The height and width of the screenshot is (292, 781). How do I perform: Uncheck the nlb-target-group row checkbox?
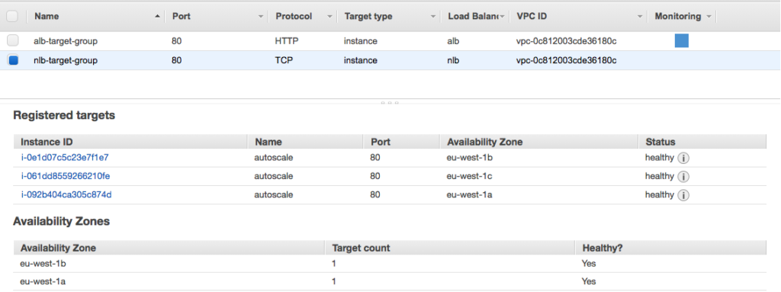point(13,60)
